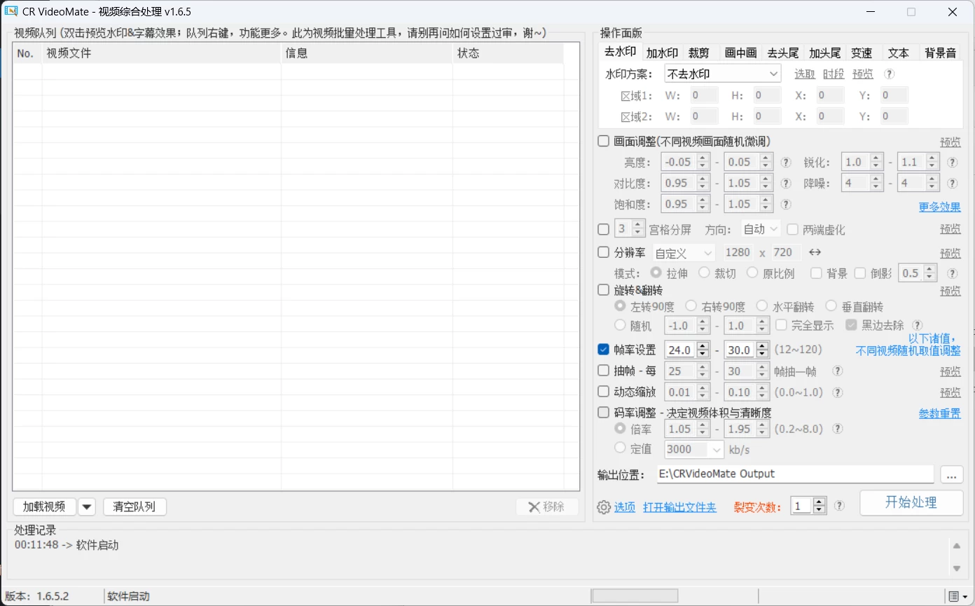Increase the 裂变次数 value with its up stepper
The image size is (975, 606).
point(821,501)
